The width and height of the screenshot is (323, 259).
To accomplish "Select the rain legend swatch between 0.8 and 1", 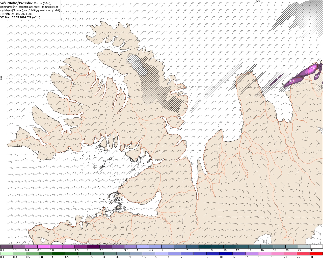I will (45, 254).
